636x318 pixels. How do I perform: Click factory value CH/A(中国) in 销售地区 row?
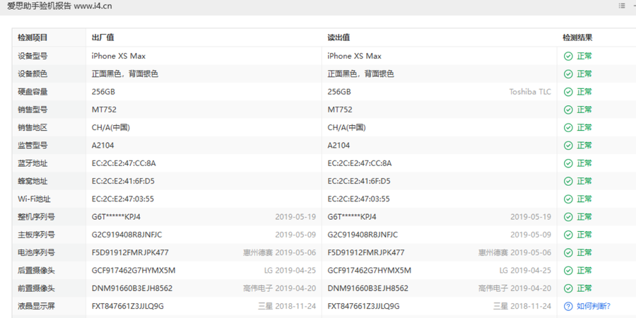pos(111,127)
